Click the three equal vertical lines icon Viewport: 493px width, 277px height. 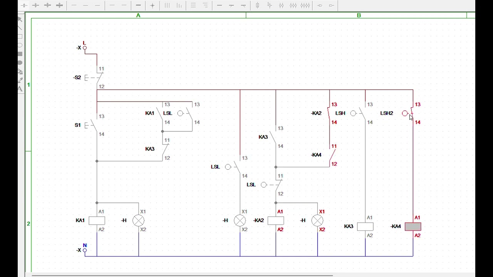(167, 5)
